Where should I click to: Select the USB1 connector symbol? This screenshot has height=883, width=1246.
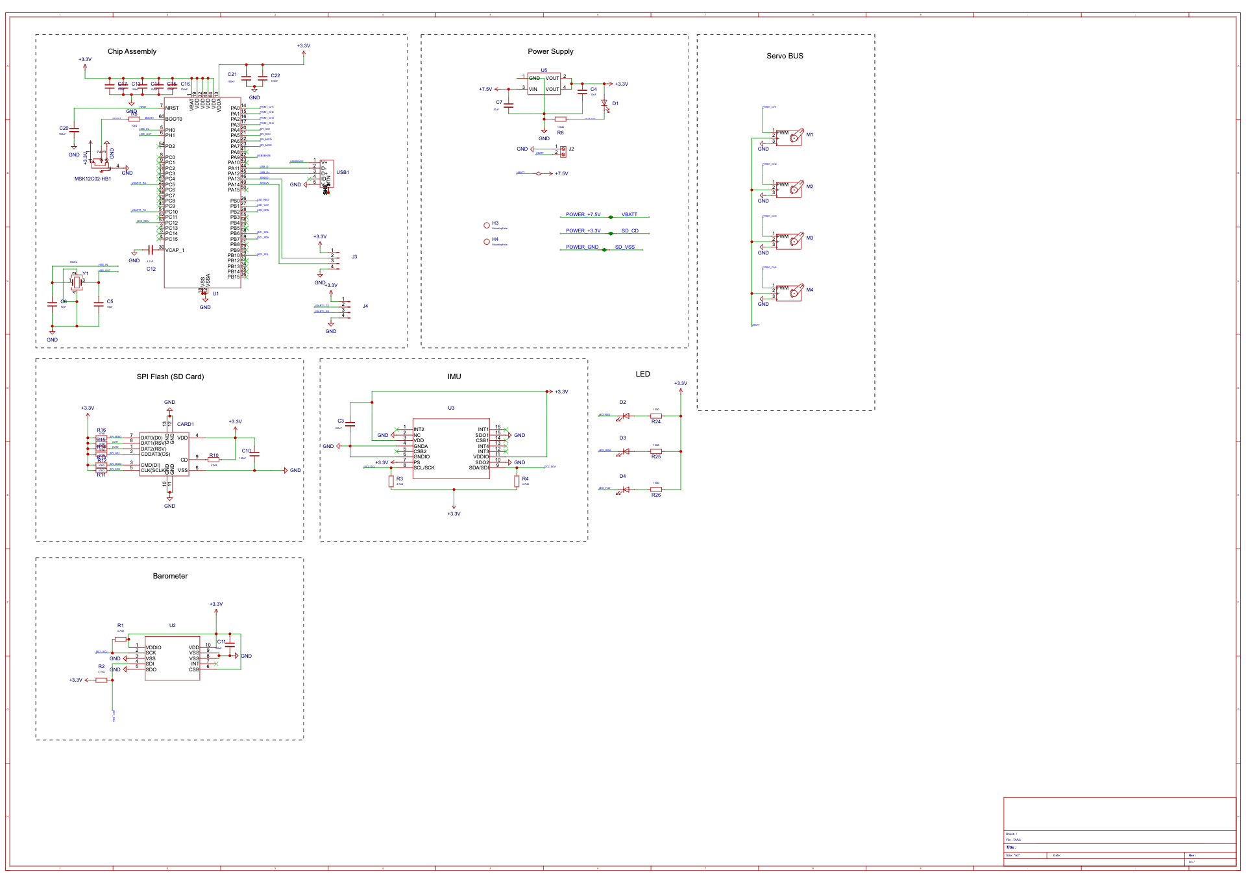click(326, 173)
